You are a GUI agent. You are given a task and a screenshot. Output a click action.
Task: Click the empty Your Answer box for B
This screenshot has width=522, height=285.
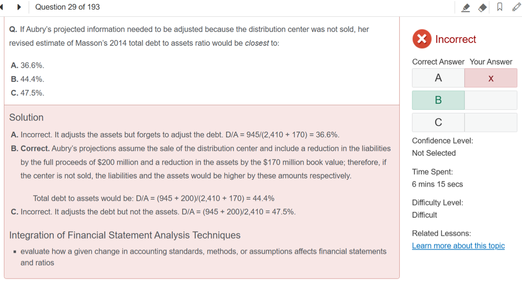coord(490,100)
